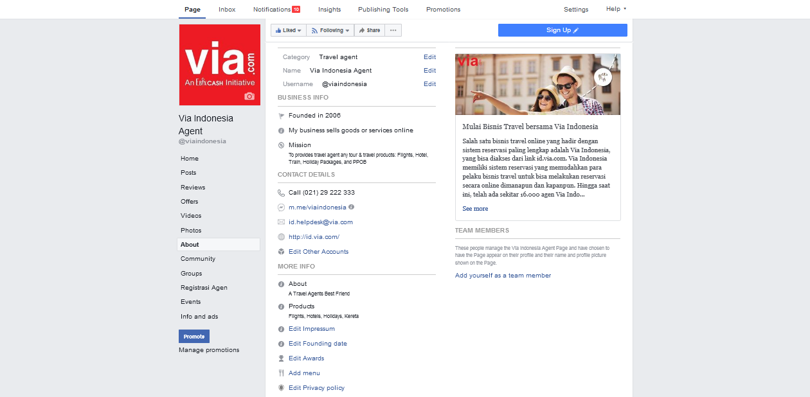810x397 pixels.
Task: Click Edit Other Accounts
Action: [x=319, y=252]
